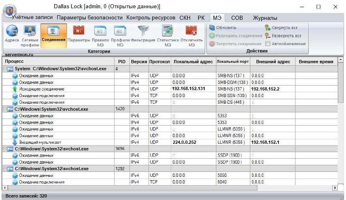The image size is (346, 200).
Task: Click Свернуть все action
Action: tap(281, 28)
